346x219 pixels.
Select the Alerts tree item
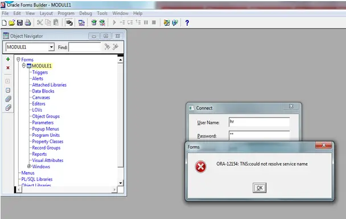pyautogui.click(x=38, y=79)
